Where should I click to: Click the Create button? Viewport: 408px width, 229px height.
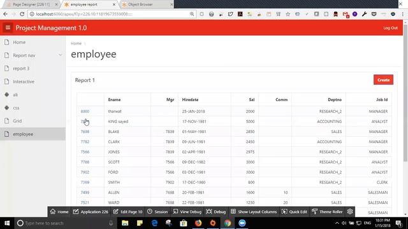coord(383,80)
